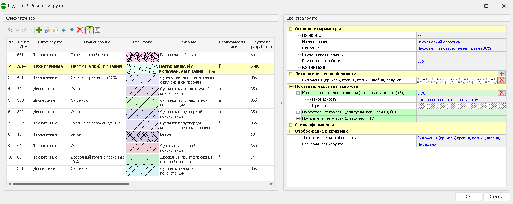Open the redo history dropdown arrow
The image size is (513, 204).
31,31
